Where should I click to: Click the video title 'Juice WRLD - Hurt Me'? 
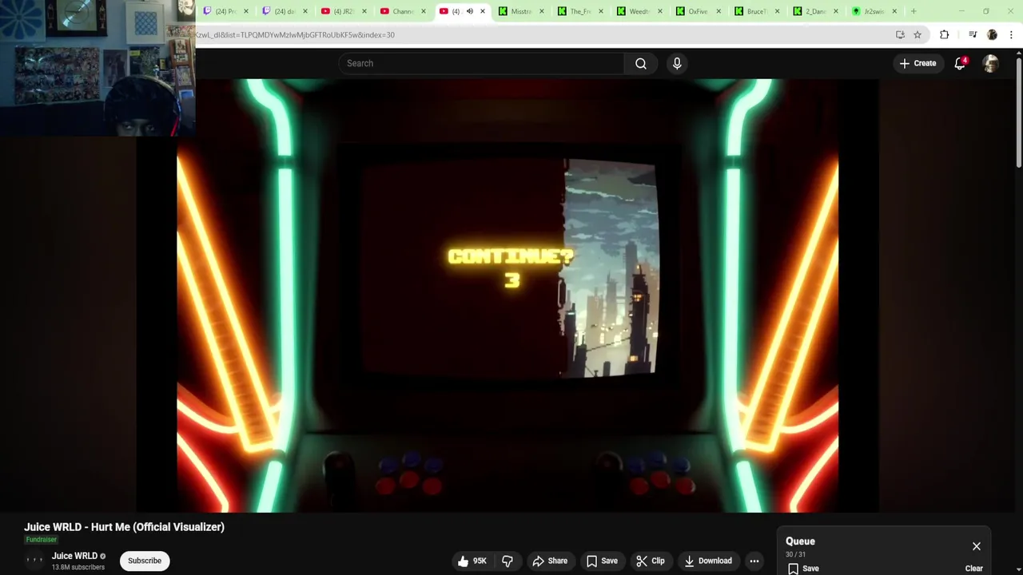point(124,527)
